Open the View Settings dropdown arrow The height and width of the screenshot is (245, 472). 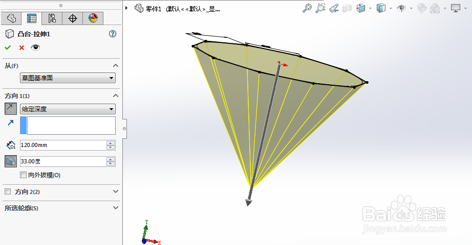tap(466, 8)
